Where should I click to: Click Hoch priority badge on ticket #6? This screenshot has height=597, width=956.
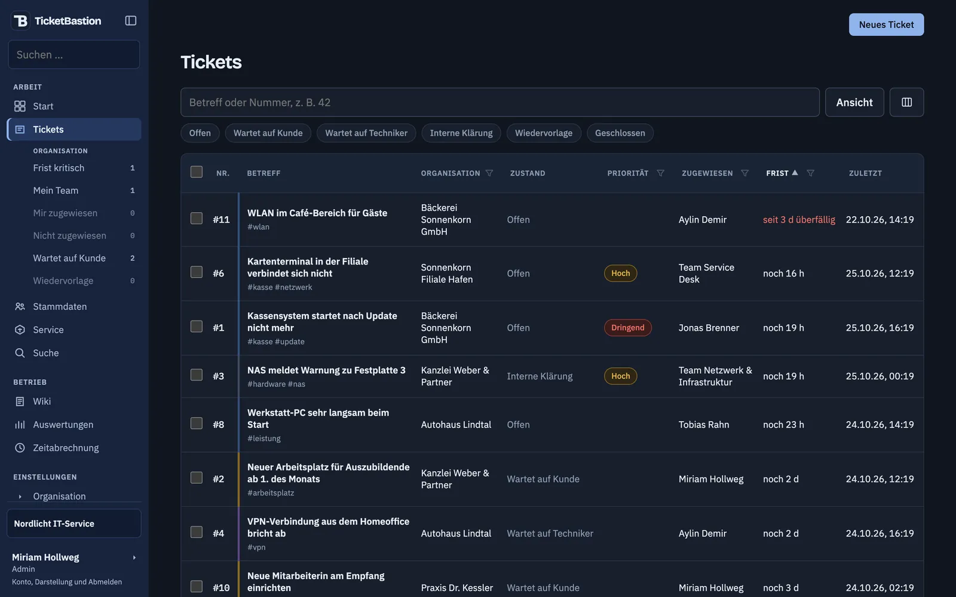[620, 273]
